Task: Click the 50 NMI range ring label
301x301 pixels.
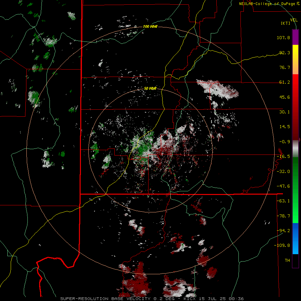Action: coord(150,88)
